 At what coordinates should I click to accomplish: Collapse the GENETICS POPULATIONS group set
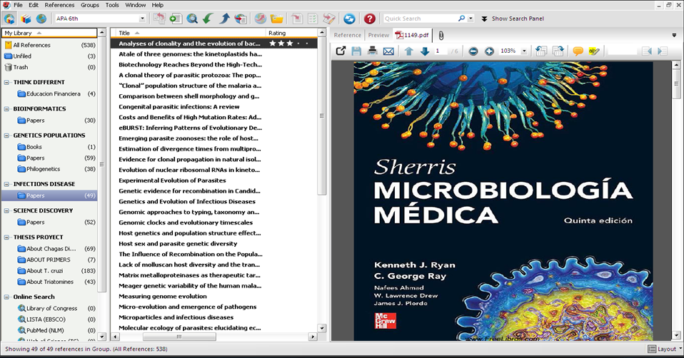(6, 135)
